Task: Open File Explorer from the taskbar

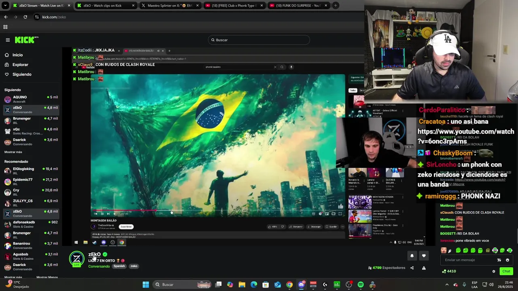Action: coord(242,285)
